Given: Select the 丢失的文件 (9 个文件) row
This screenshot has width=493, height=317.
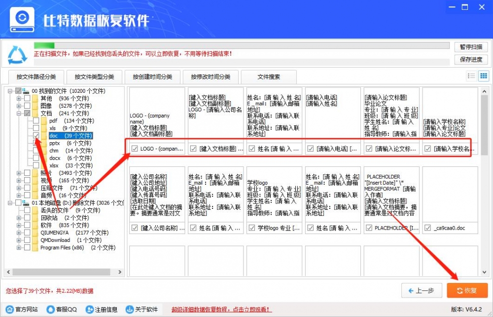Looking at the screenshot, I should (x=70, y=210).
